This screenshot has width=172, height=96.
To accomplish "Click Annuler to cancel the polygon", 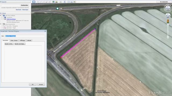I will [x=41, y=85].
